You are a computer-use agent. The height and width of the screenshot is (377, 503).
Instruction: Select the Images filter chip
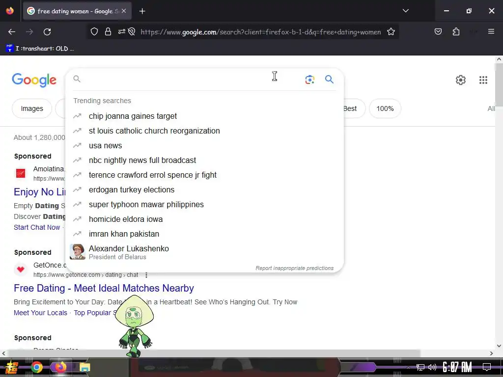(32, 108)
